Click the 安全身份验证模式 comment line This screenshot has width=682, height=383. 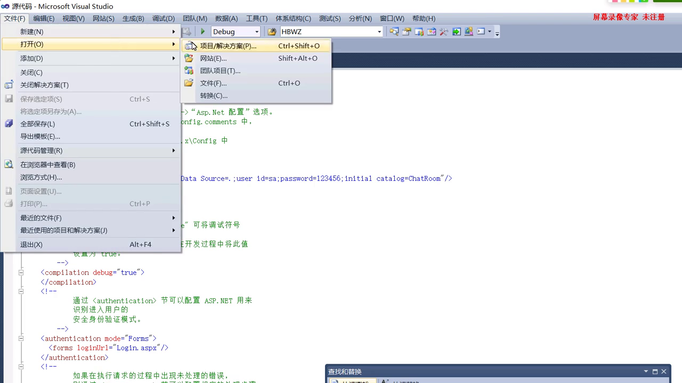107,320
